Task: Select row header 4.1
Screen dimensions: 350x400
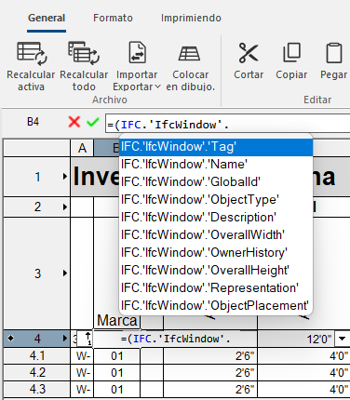Action: point(37,355)
